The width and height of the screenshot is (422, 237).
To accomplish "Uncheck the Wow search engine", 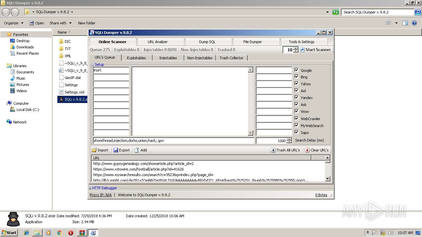I will click(296, 111).
